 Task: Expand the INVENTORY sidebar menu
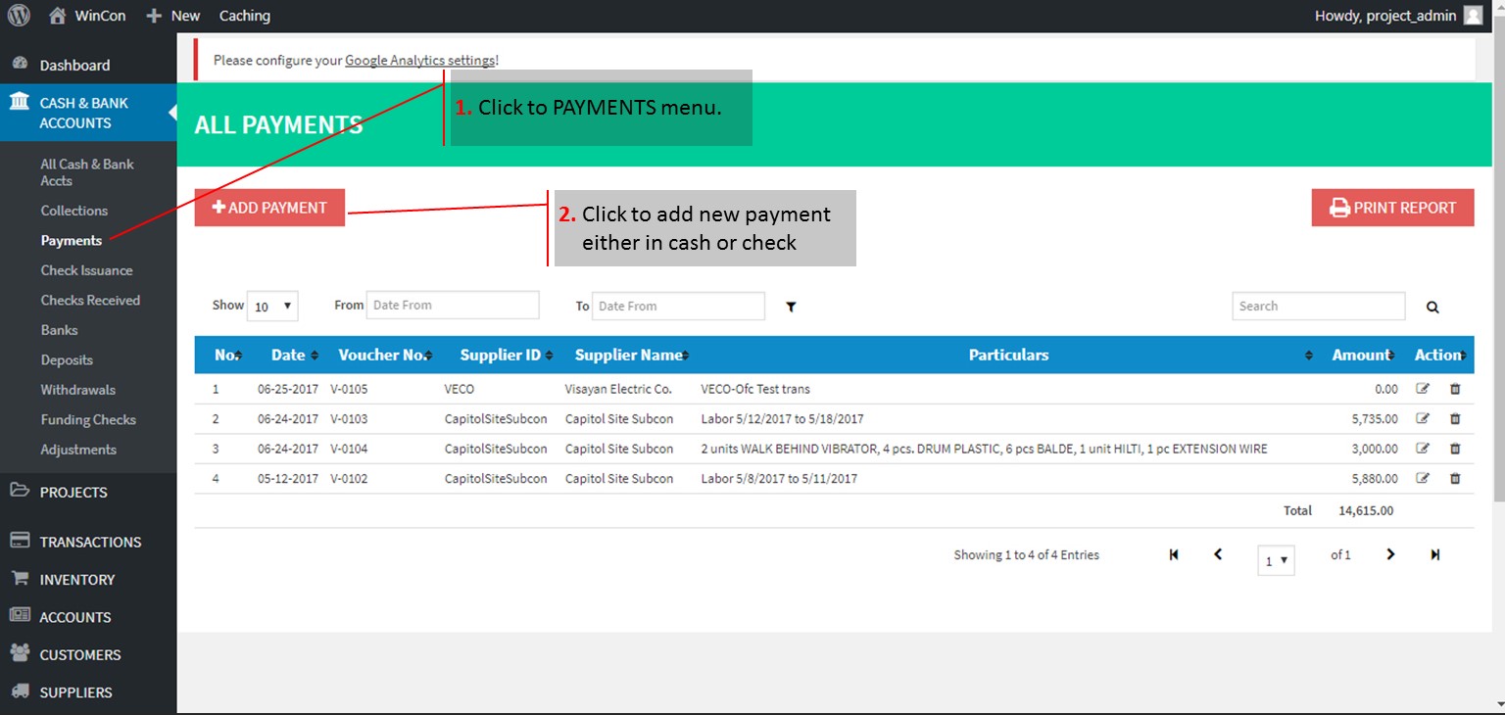point(76,580)
